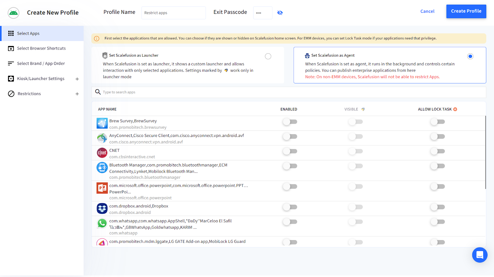
Task: Switch to Select Brand / App Order
Action: coord(41,63)
